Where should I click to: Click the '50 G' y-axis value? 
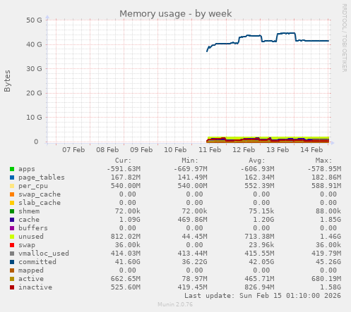pos(34,20)
